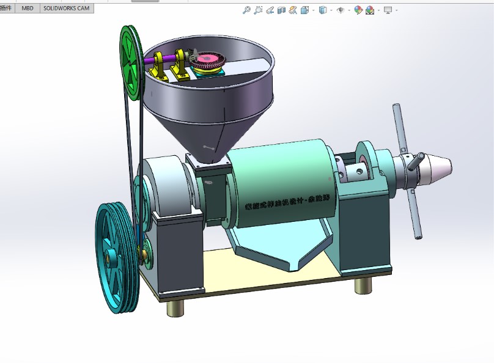The image size is (494, 363).
Task: Expand the View Settings dropdown arrow
Action: (396, 10)
